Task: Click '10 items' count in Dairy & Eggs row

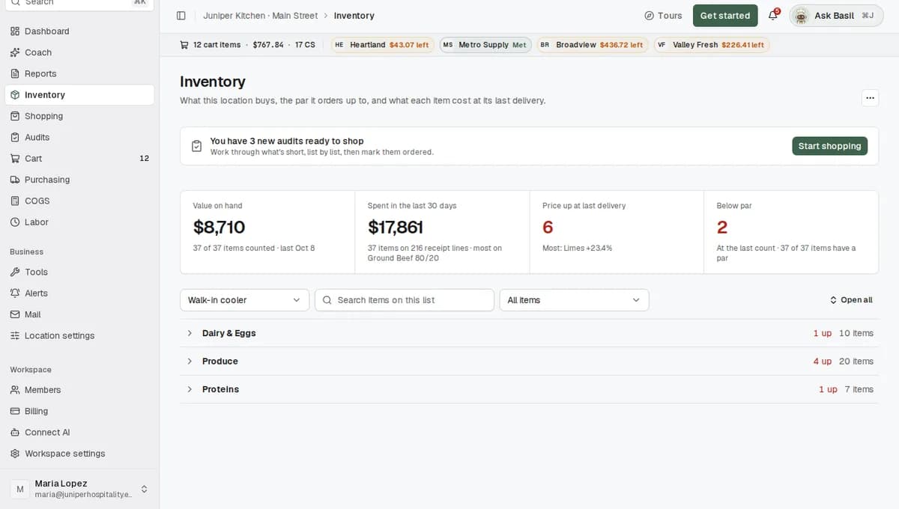Action: tap(856, 333)
